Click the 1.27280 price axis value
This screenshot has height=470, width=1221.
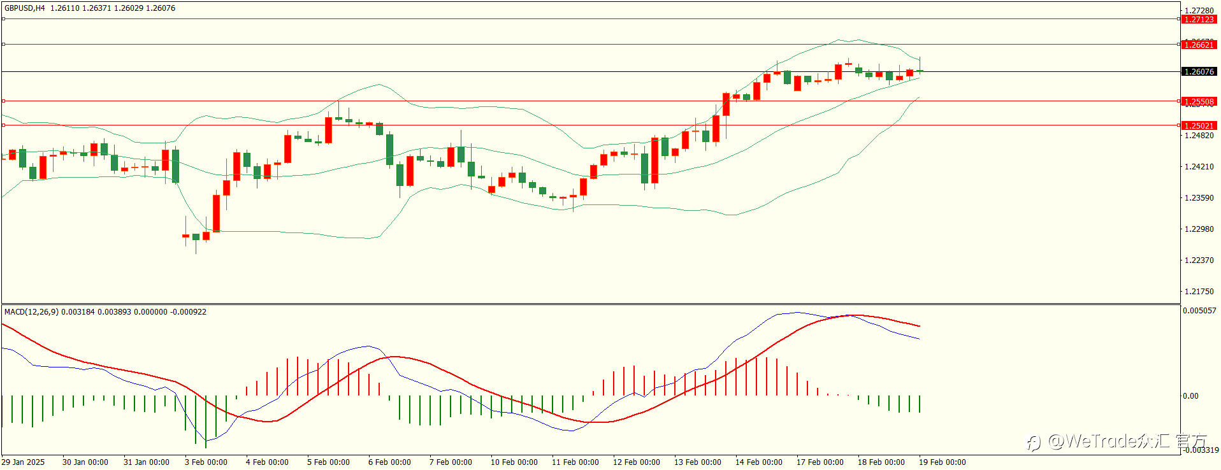click(1199, 10)
